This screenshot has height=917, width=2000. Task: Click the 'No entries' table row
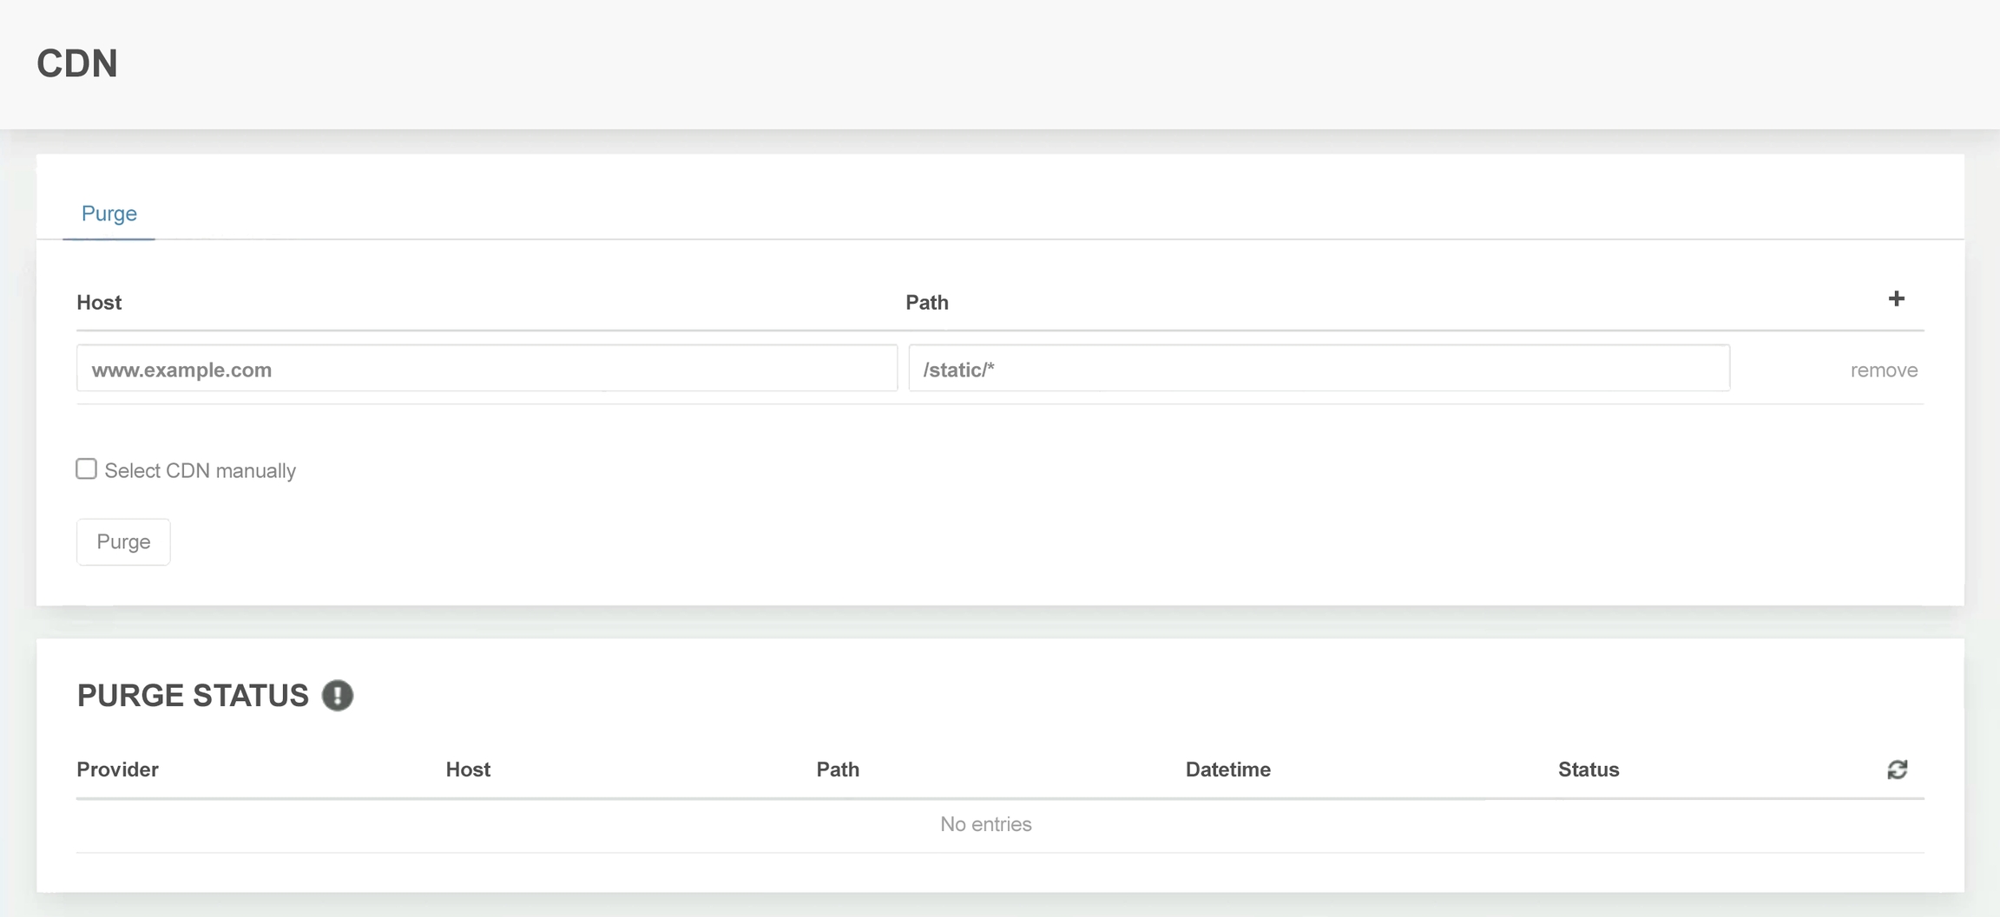pyautogui.click(x=985, y=824)
